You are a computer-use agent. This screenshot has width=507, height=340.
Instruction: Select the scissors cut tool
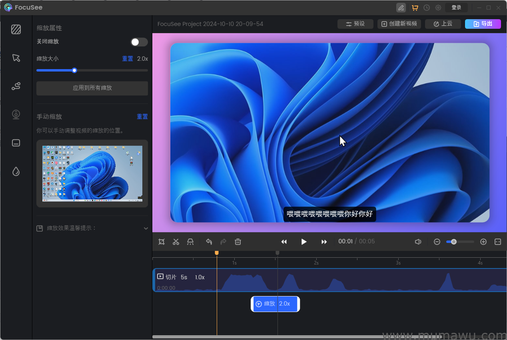coord(176,242)
